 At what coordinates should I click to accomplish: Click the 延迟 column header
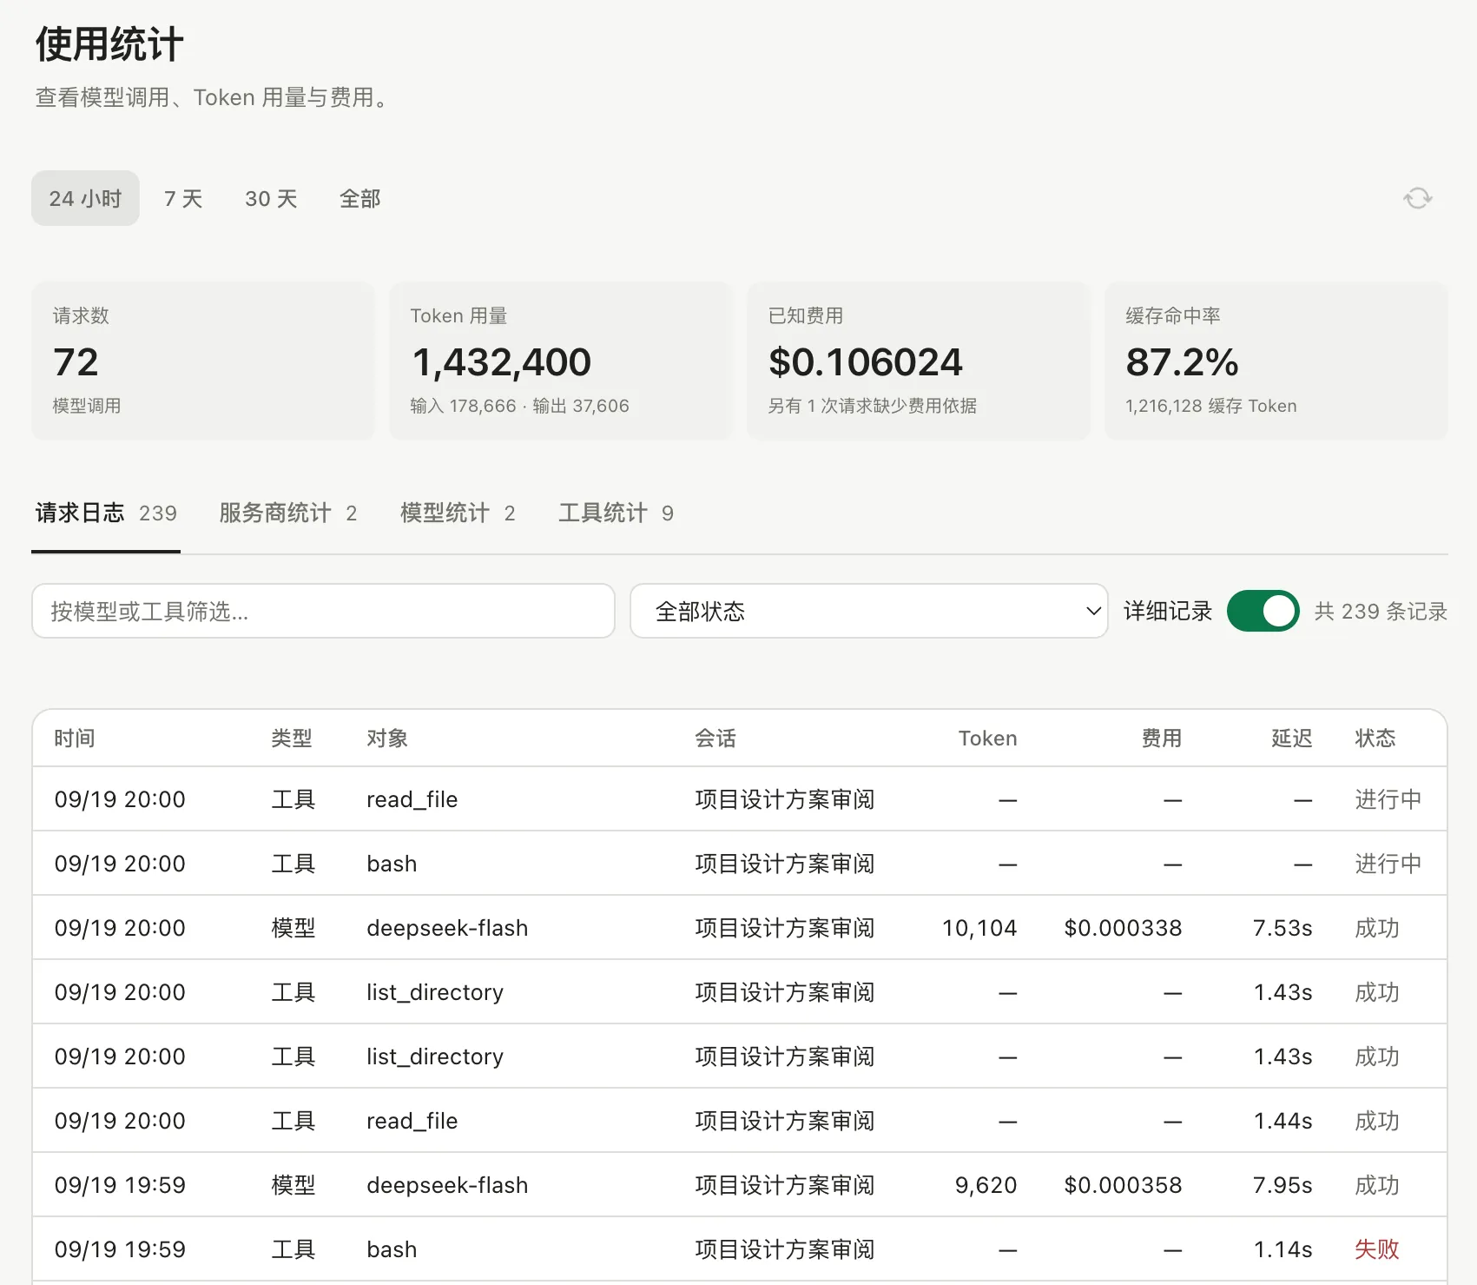click(1291, 738)
